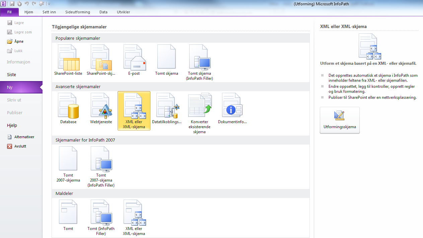The height and width of the screenshot is (238, 423).
Task: Pick the Webtjeneste template
Action: point(101,108)
